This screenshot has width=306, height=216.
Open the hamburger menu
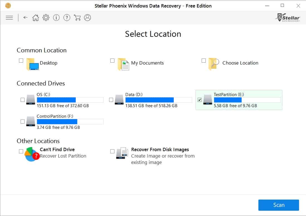9,18
